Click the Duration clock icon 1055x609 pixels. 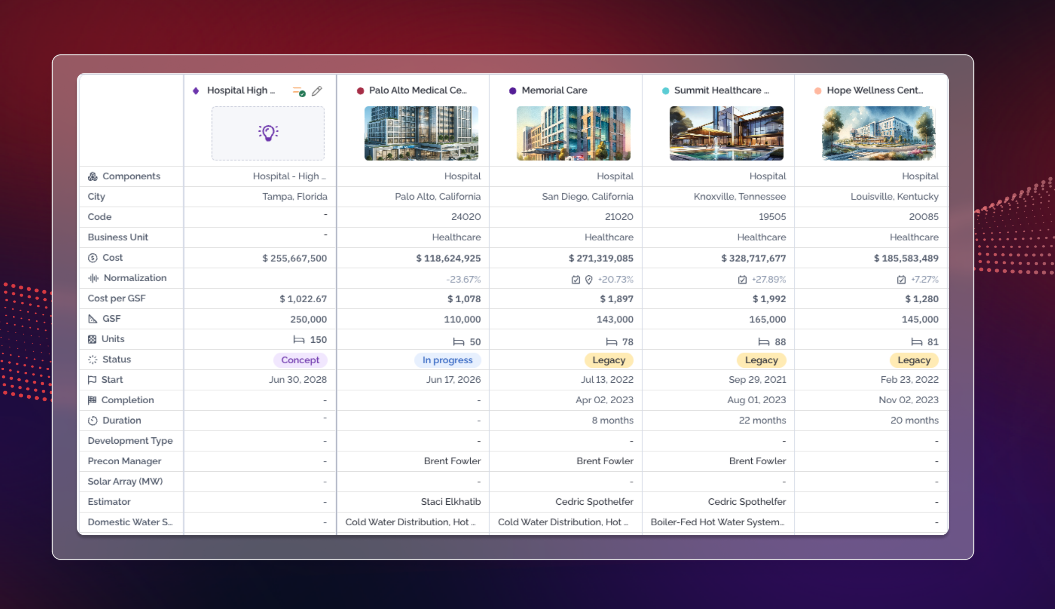point(92,420)
